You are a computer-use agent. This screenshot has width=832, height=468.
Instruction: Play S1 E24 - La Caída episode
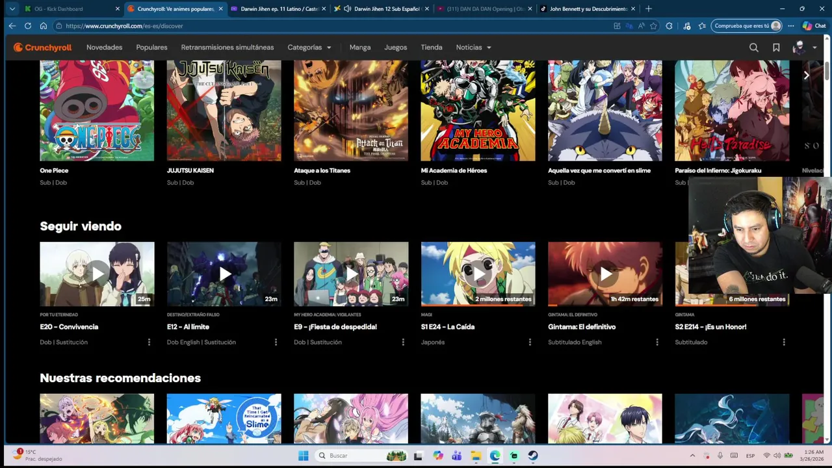pyautogui.click(x=478, y=274)
